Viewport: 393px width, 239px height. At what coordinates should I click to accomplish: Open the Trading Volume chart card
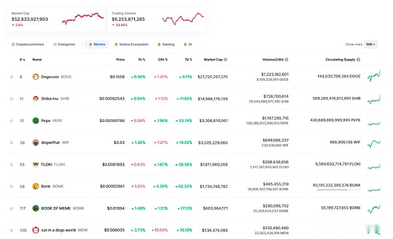pos(157,19)
